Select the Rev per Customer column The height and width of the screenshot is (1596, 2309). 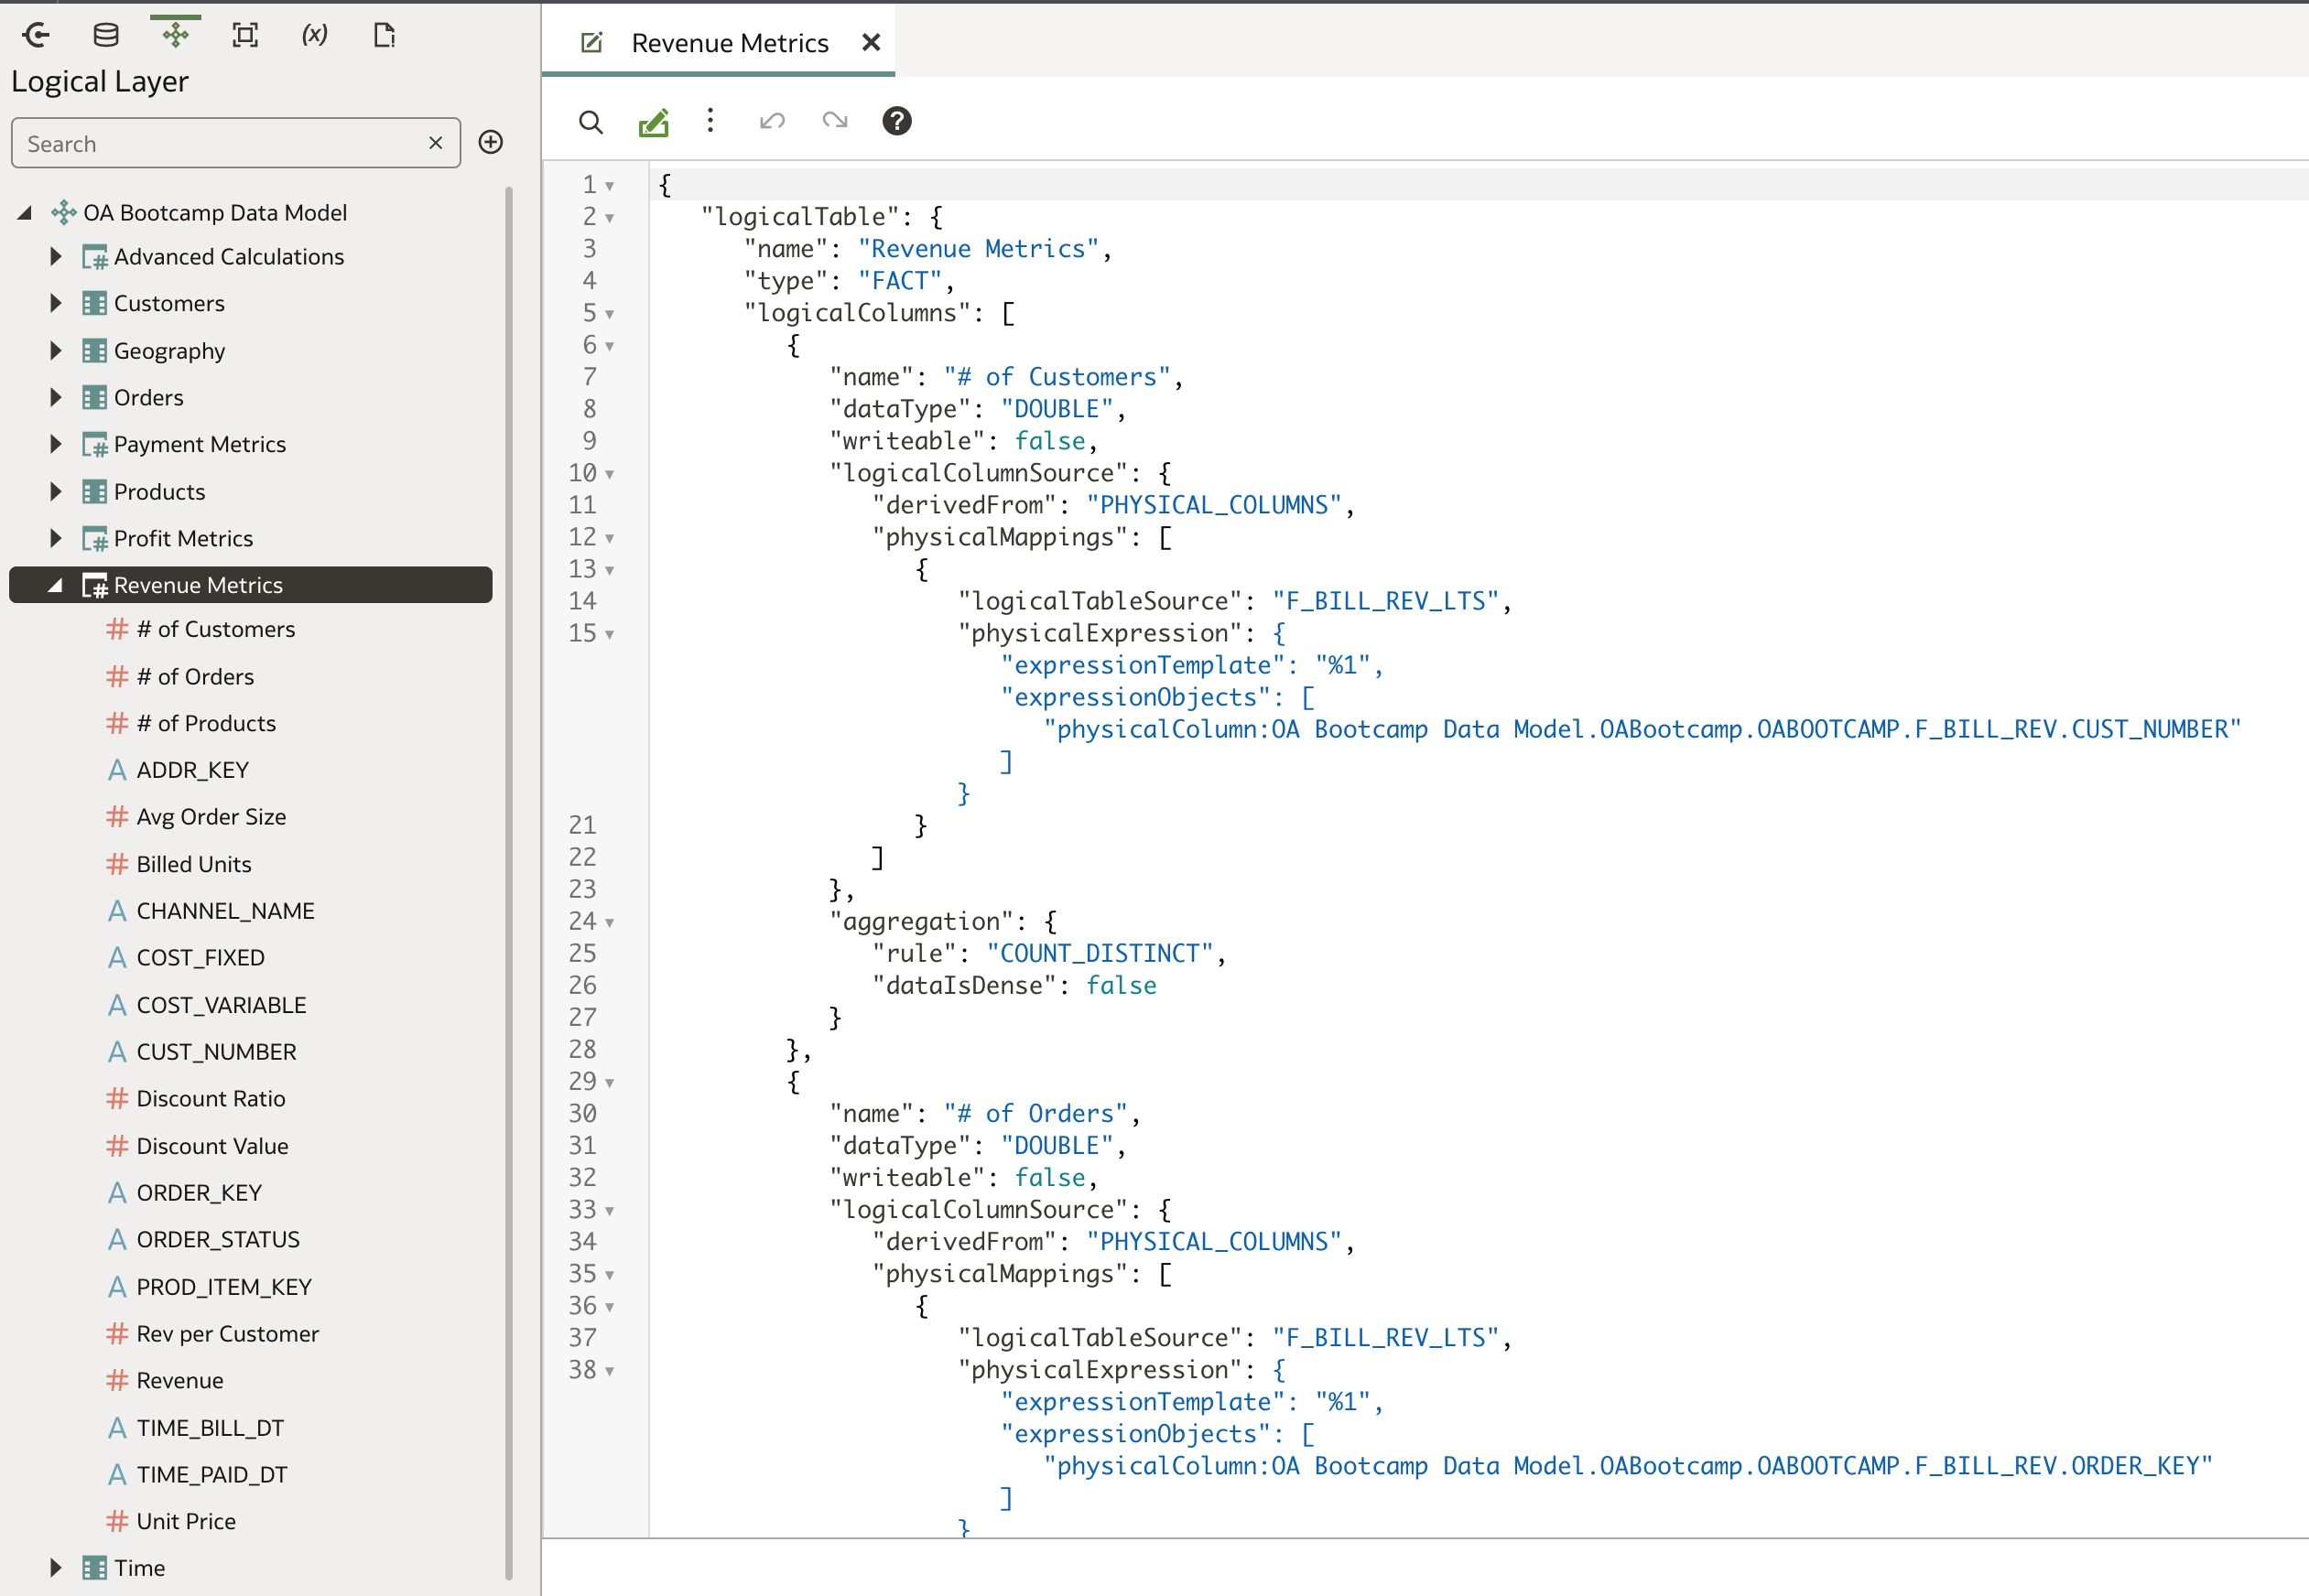click(x=227, y=1333)
